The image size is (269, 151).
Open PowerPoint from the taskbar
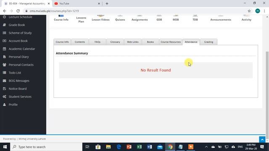click(129, 147)
